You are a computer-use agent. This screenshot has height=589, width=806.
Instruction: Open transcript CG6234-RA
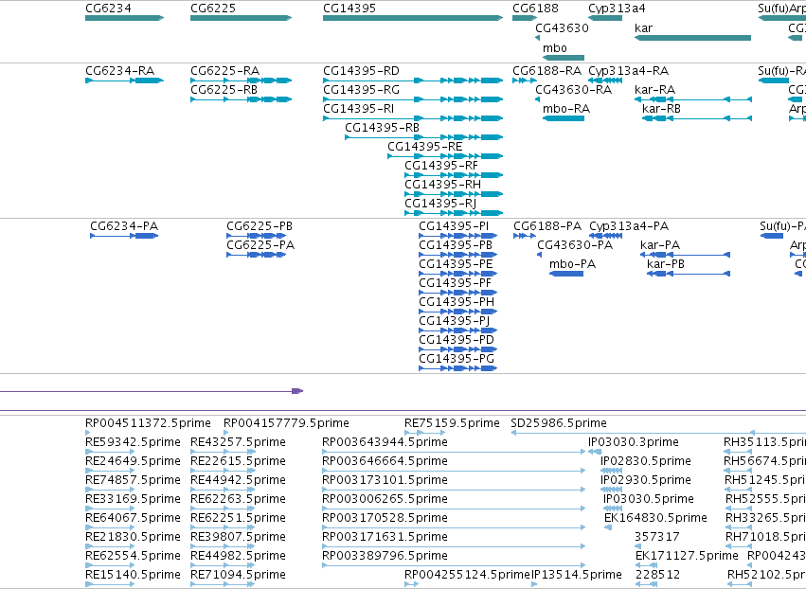(x=119, y=71)
